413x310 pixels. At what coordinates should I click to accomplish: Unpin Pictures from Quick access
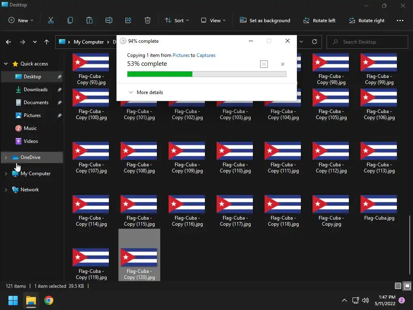(60, 115)
